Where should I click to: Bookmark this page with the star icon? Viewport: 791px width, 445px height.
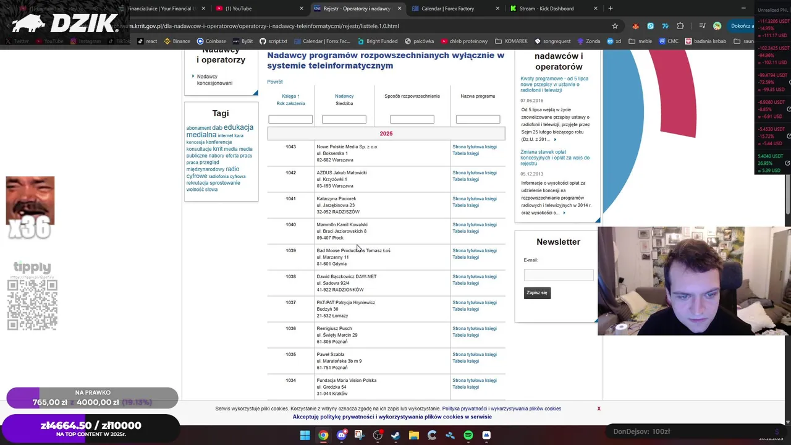click(615, 26)
